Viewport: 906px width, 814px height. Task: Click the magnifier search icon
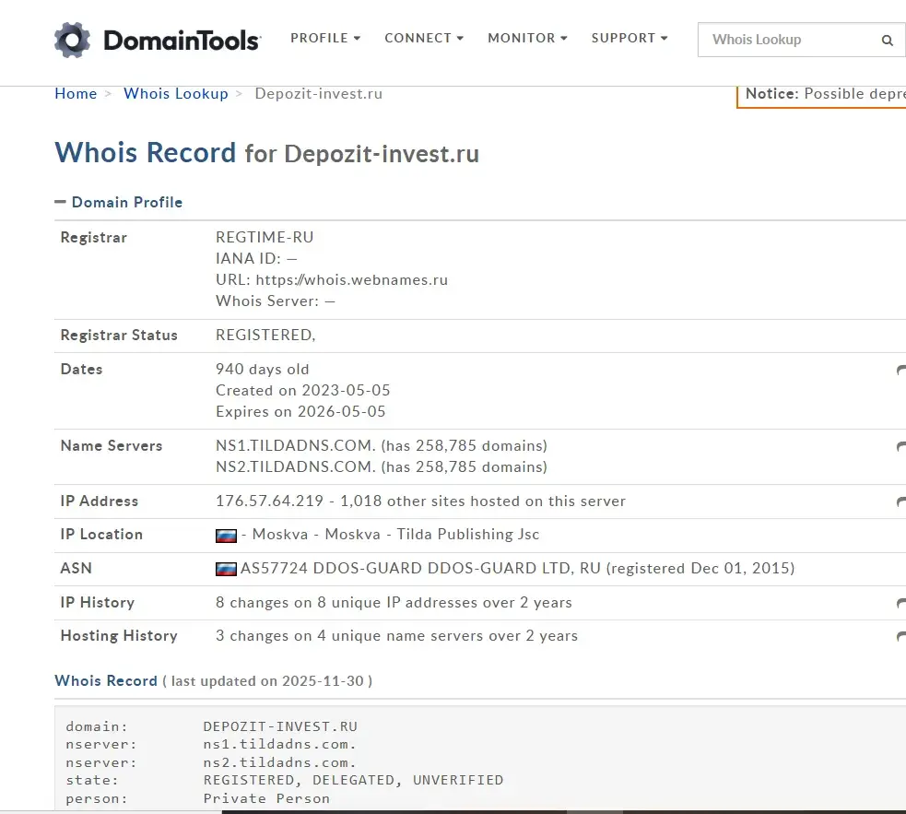pyautogui.click(x=887, y=40)
